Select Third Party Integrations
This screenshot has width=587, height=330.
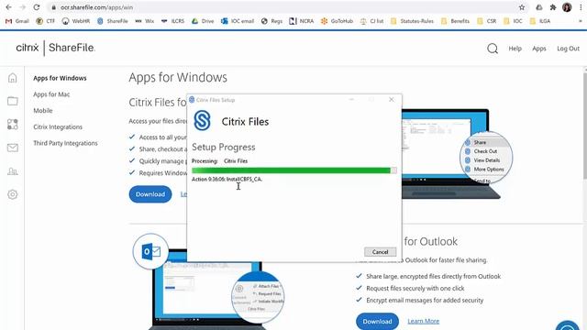[x=65, y=143]
